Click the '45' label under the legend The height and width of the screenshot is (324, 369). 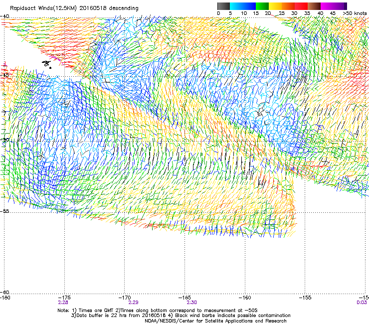(333, 13)
